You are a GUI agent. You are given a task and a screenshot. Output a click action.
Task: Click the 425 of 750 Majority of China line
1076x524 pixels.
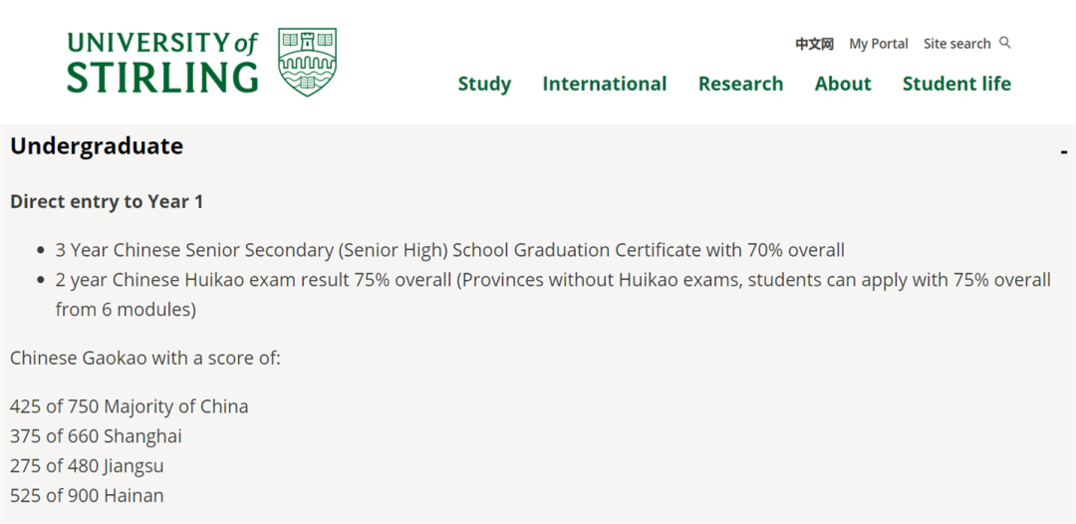(129, 406)
